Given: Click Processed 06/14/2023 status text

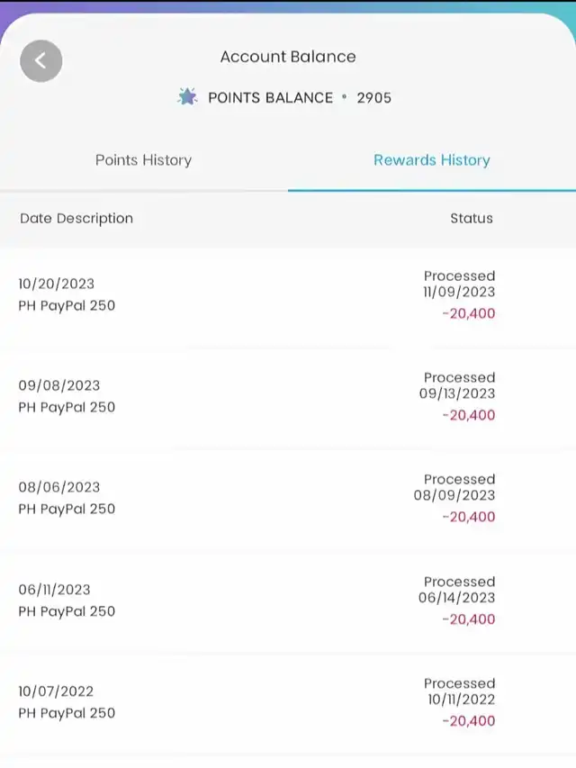Looking at the screenshot, I should point(457,590).
